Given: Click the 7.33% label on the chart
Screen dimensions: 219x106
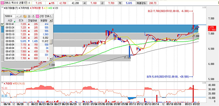Looking at the screenshot, I should pos(52,65).
